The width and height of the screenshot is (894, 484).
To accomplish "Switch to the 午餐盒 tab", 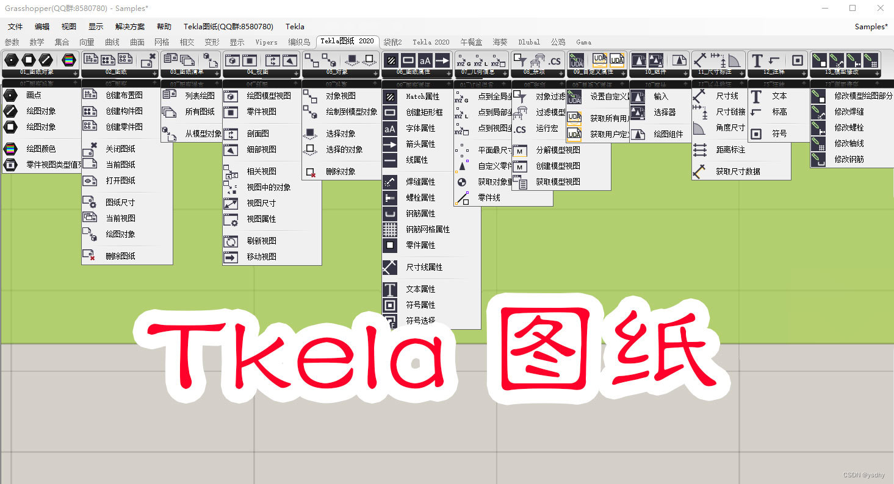I will tap(471, 42).
